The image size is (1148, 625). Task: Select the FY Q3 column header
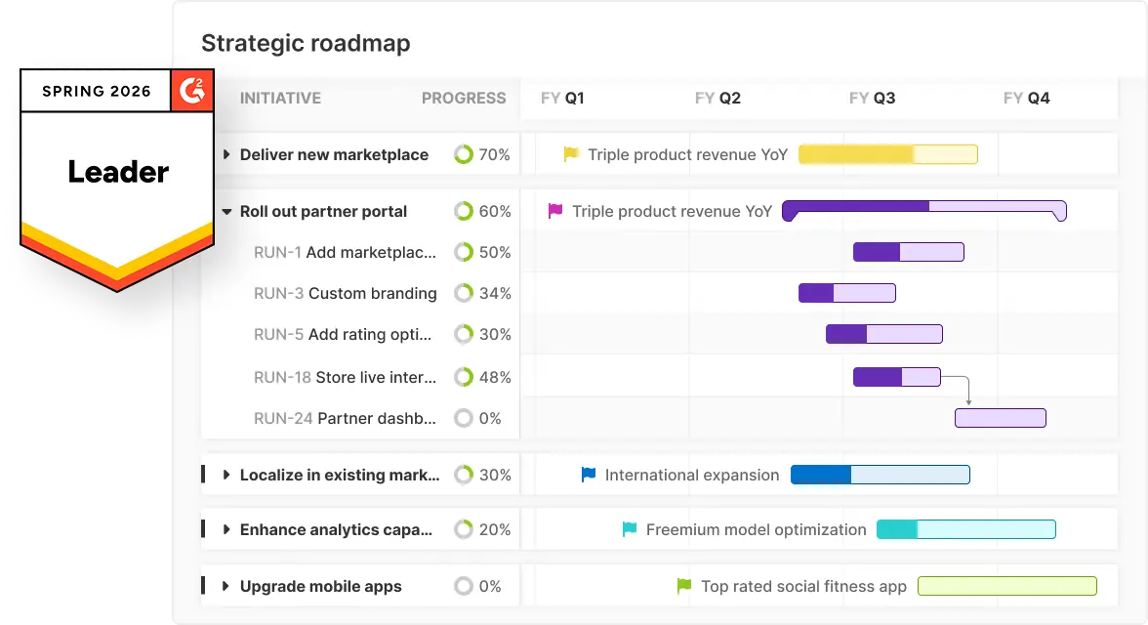point(872,98)
